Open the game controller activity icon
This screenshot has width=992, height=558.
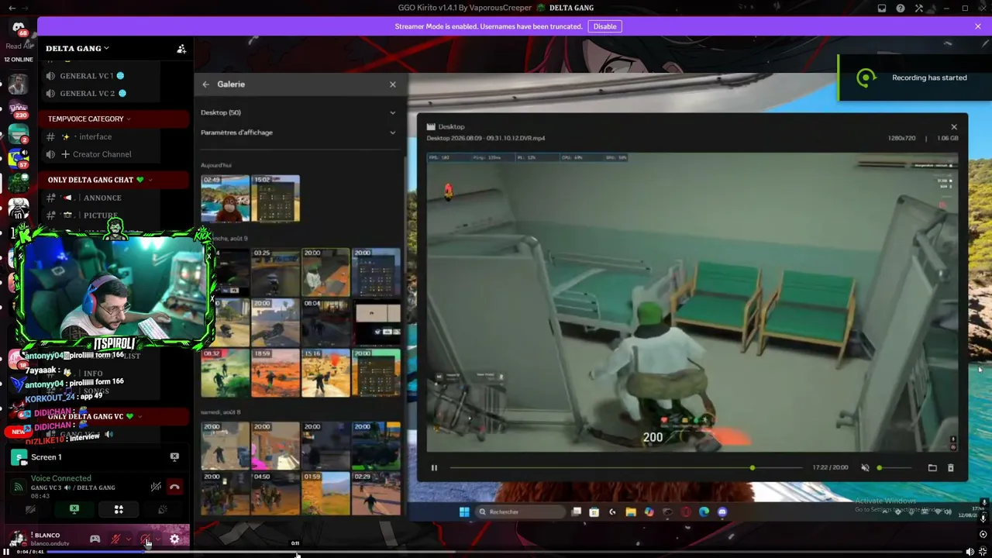[x=95, y=539]
